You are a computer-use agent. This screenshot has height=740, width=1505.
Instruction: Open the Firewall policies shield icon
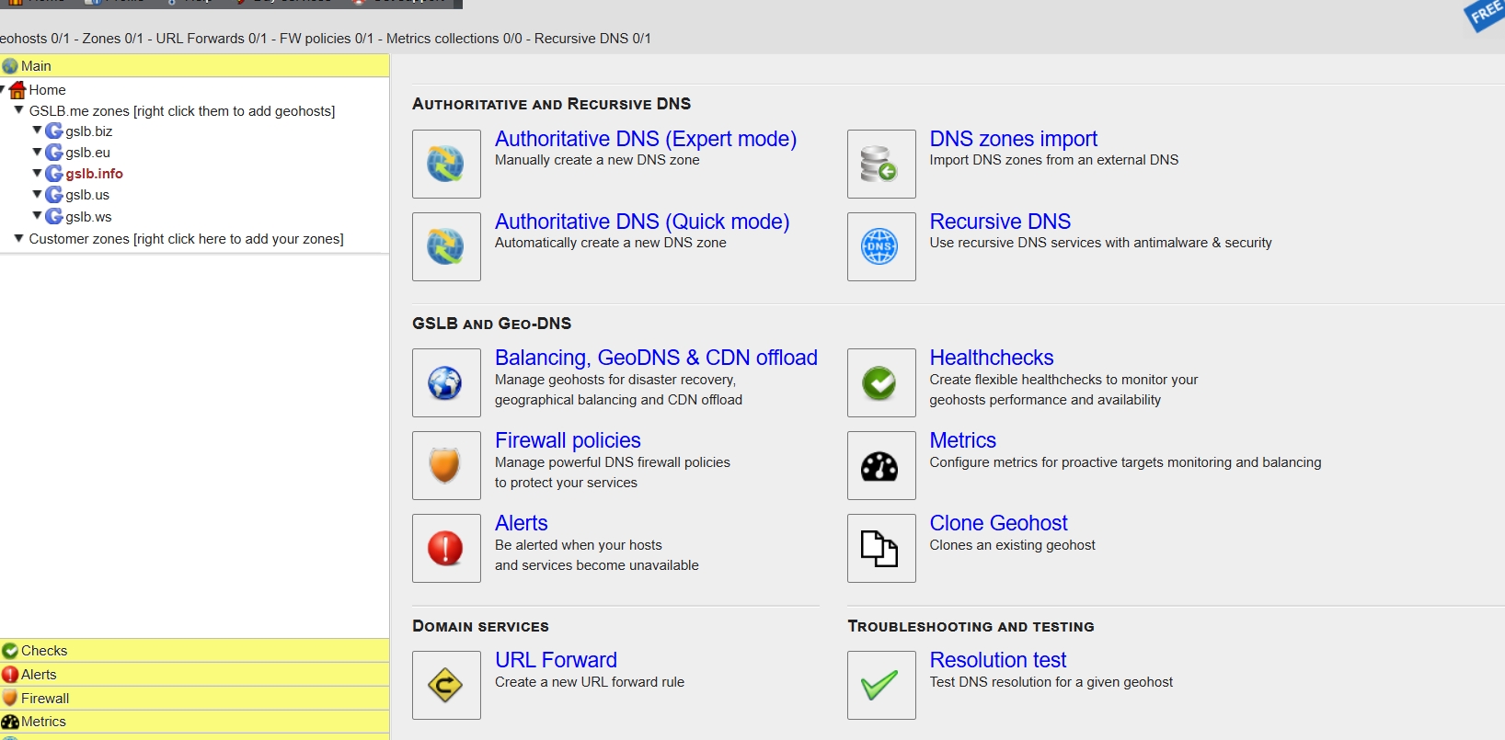pos(446,465)
